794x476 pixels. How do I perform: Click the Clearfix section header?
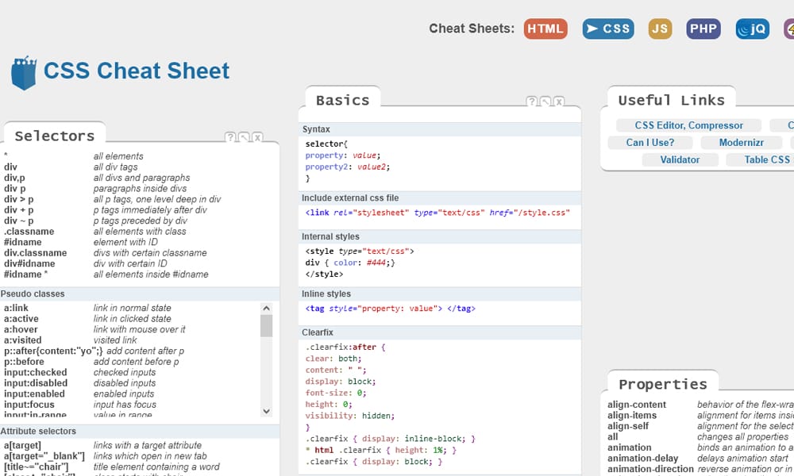[440, 332]
